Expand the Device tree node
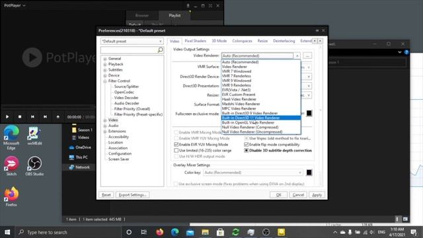This screenshot has height=238, width=423. 105,75
